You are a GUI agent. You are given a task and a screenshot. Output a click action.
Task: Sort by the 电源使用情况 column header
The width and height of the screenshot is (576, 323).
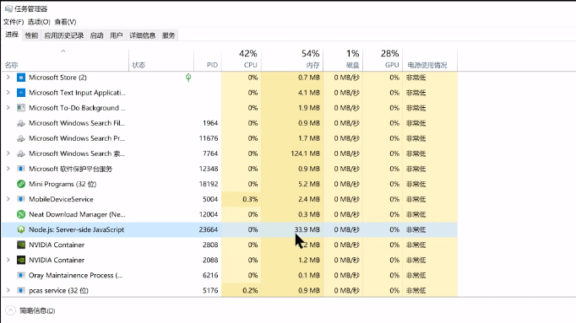(x=430, y=59)
